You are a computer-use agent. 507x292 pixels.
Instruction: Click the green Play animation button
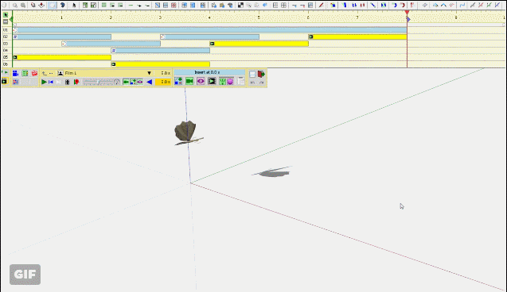pos(44,83)
